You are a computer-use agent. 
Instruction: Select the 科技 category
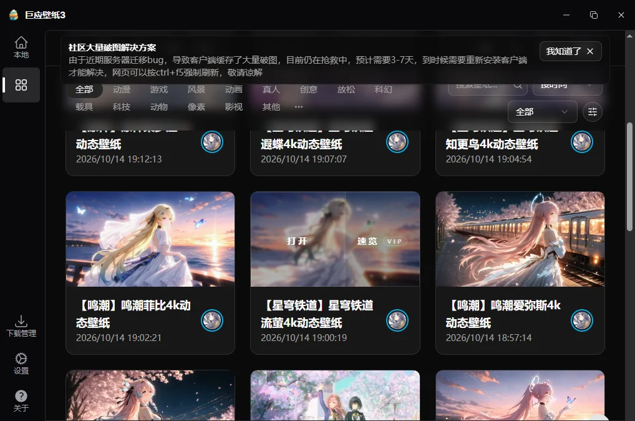tap(122, 107)
